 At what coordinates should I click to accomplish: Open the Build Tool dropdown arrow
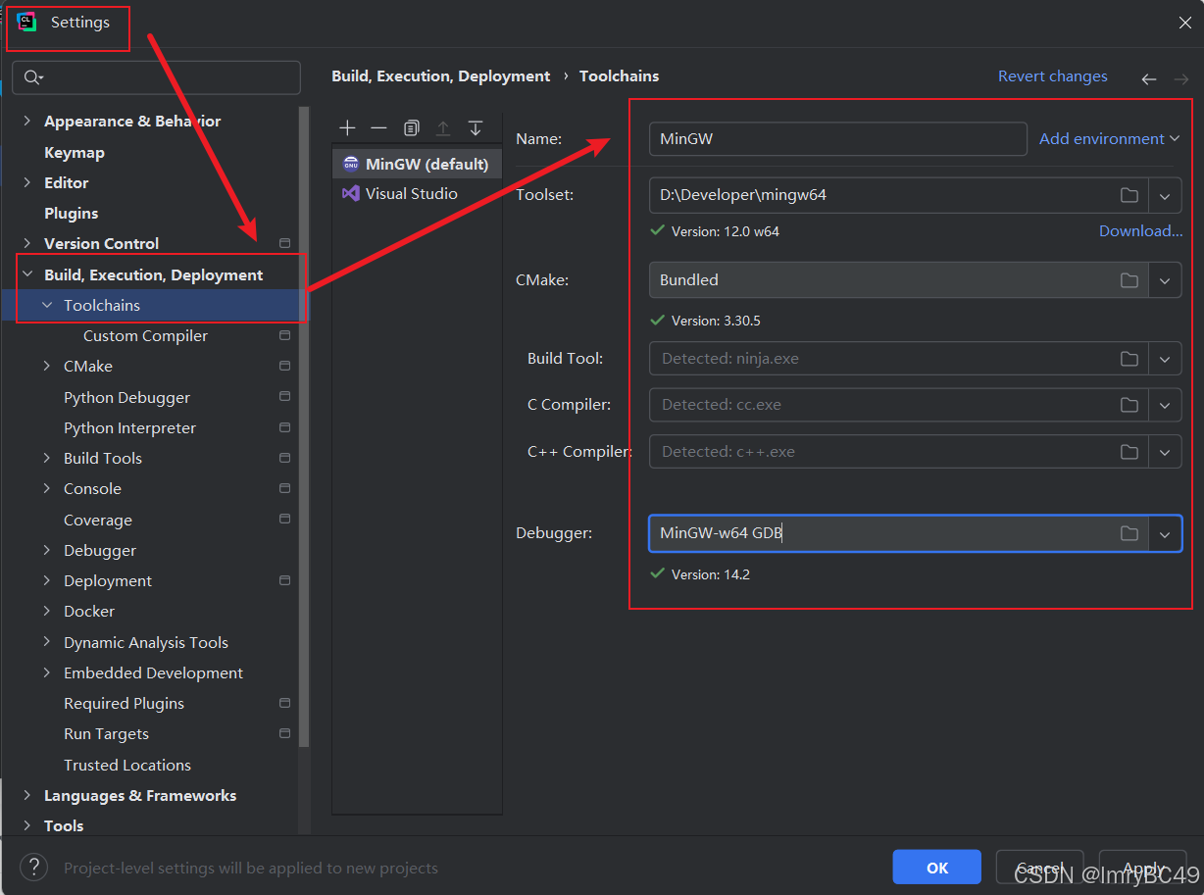click(x=1165, y=359)
